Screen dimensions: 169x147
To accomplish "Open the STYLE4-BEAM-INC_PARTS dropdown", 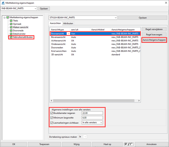I will [83, 17].
